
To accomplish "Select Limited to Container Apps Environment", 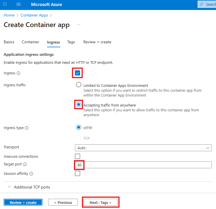I will pyautogui.click(x=79, y=85).
